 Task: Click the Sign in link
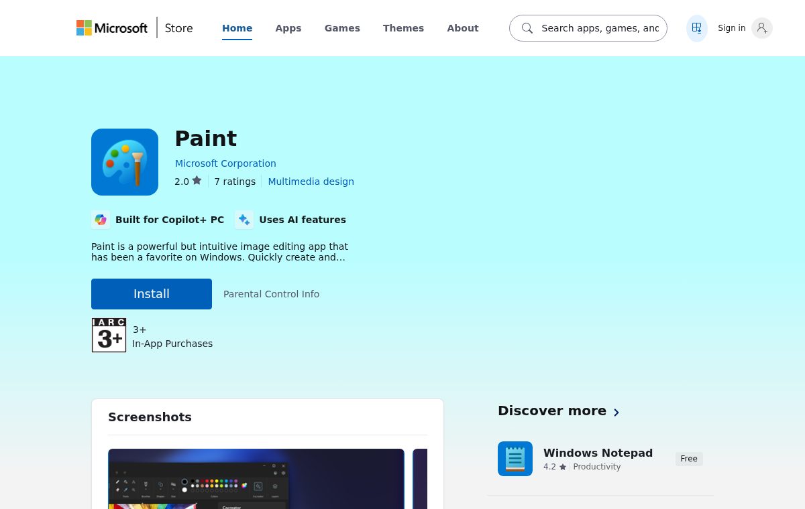click(731, 28)
